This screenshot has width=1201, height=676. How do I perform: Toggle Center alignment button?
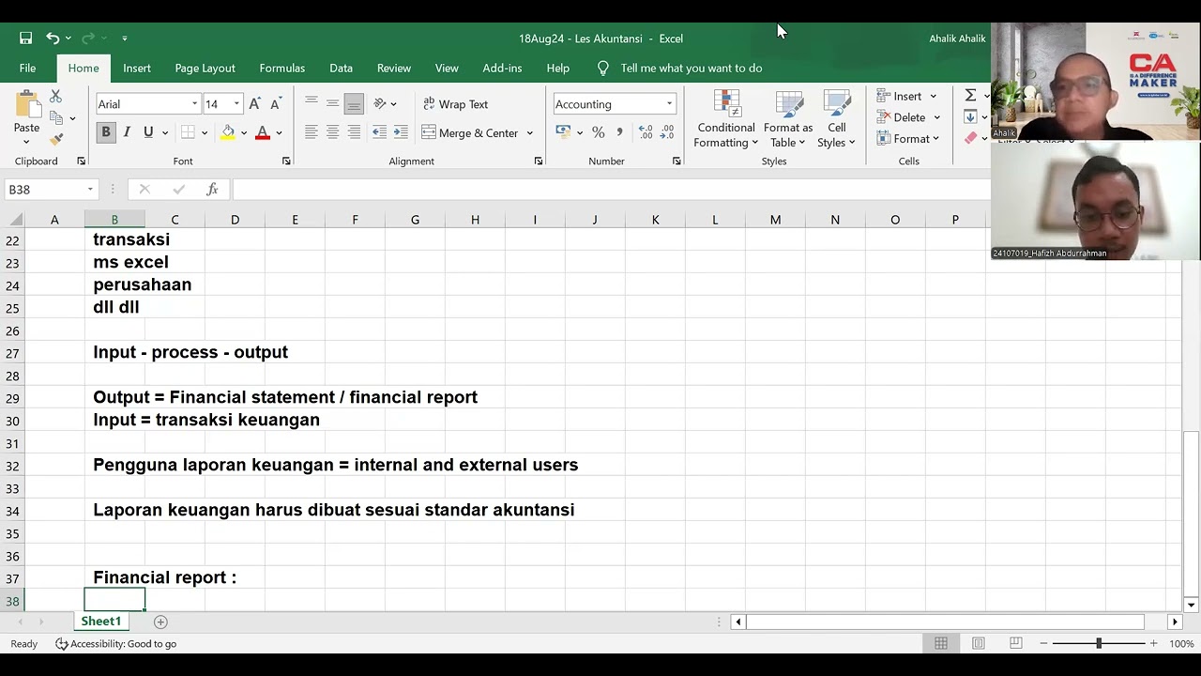pos(332,132)
